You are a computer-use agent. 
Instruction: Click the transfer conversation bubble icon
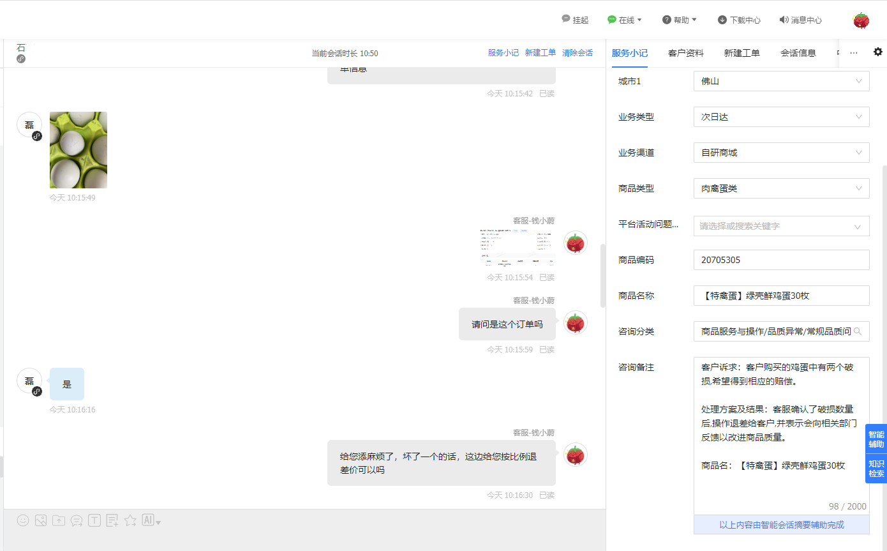pos(77,520)
